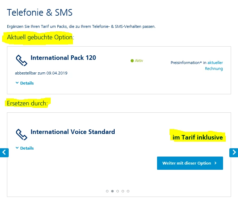
Task: Click the Aktuell gebuchte Option heading
Action: (40, 37)
